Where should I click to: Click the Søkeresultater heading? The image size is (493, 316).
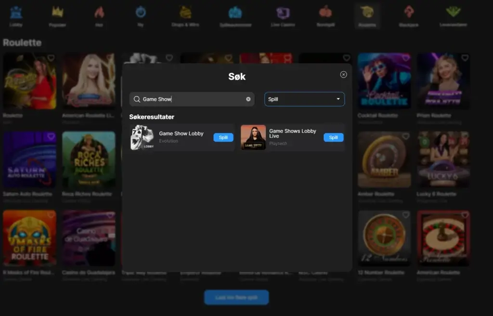point(152,117)
